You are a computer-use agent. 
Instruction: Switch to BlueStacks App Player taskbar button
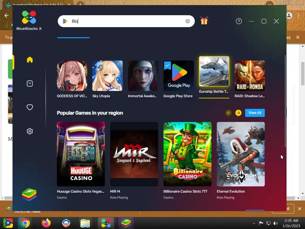(x=126, y=223)
